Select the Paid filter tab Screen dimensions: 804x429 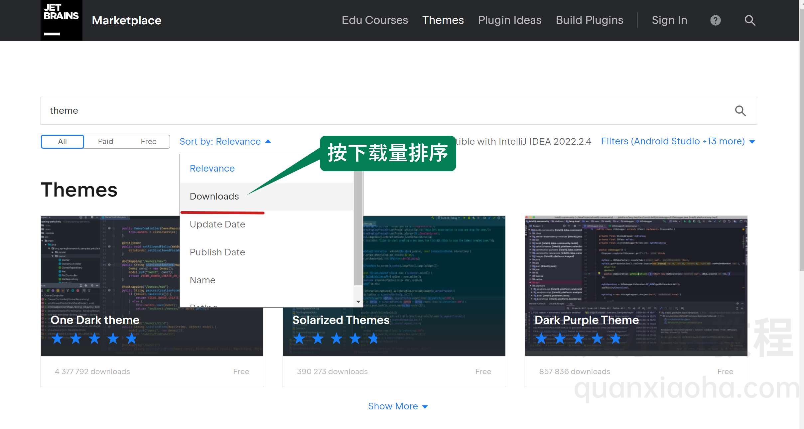click(x=105, y=141)
